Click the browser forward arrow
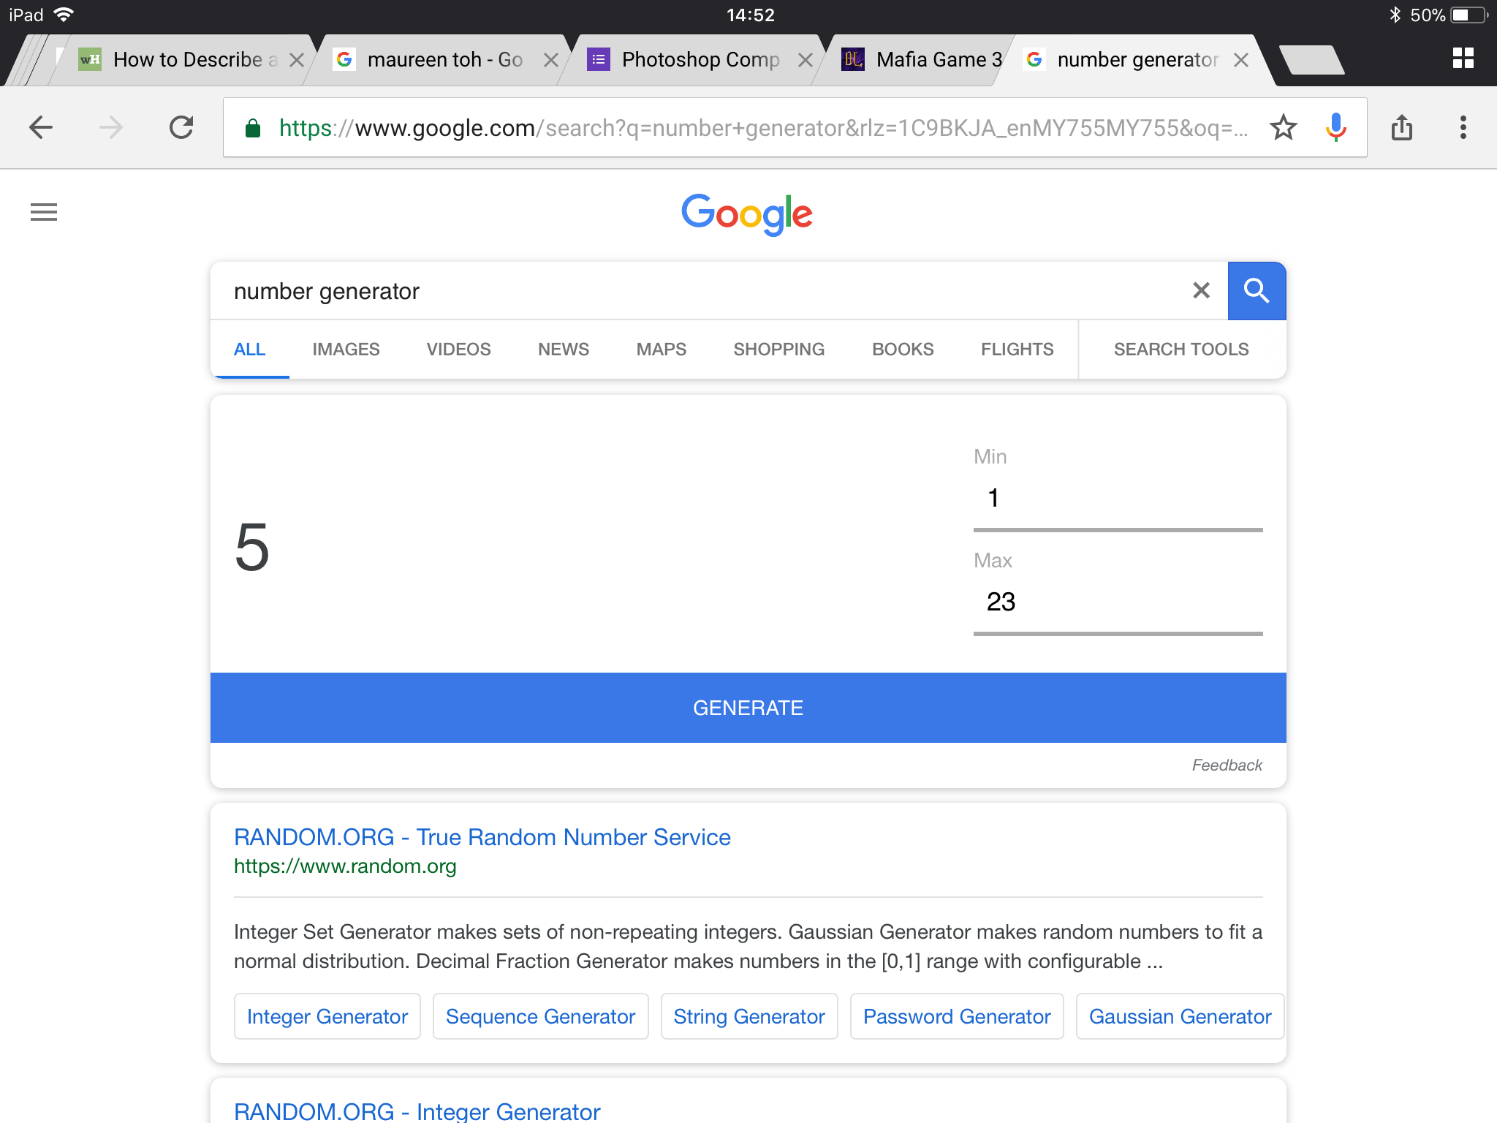This screenshot has height=1123, width=1497. 111,128
